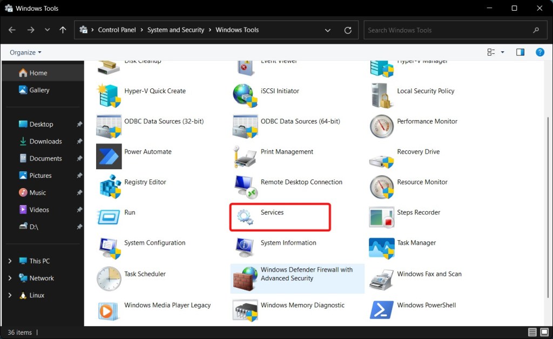Viewport: 553px width, 339px height.
Task: Open Windows Memory Diagnostic icon
Action: 245,310
